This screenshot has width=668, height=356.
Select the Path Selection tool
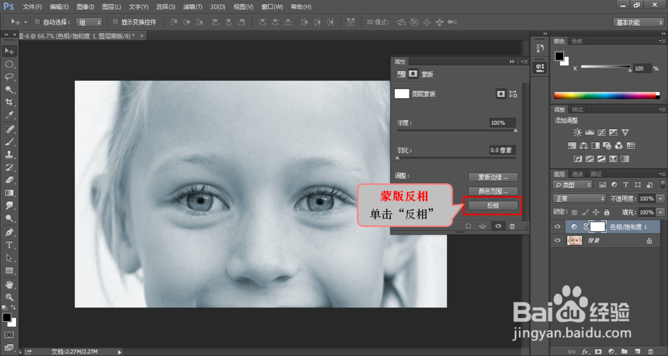click(9, 258)
